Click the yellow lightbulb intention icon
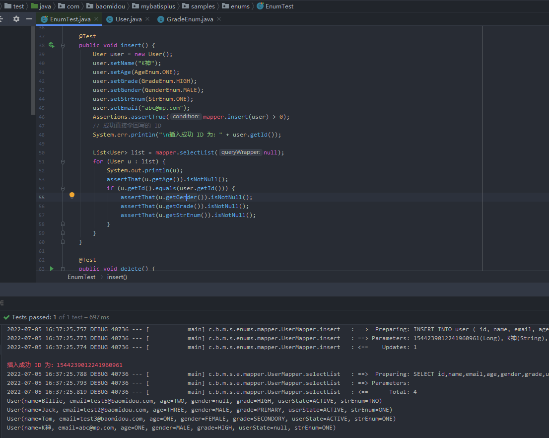 click(72, 196)
